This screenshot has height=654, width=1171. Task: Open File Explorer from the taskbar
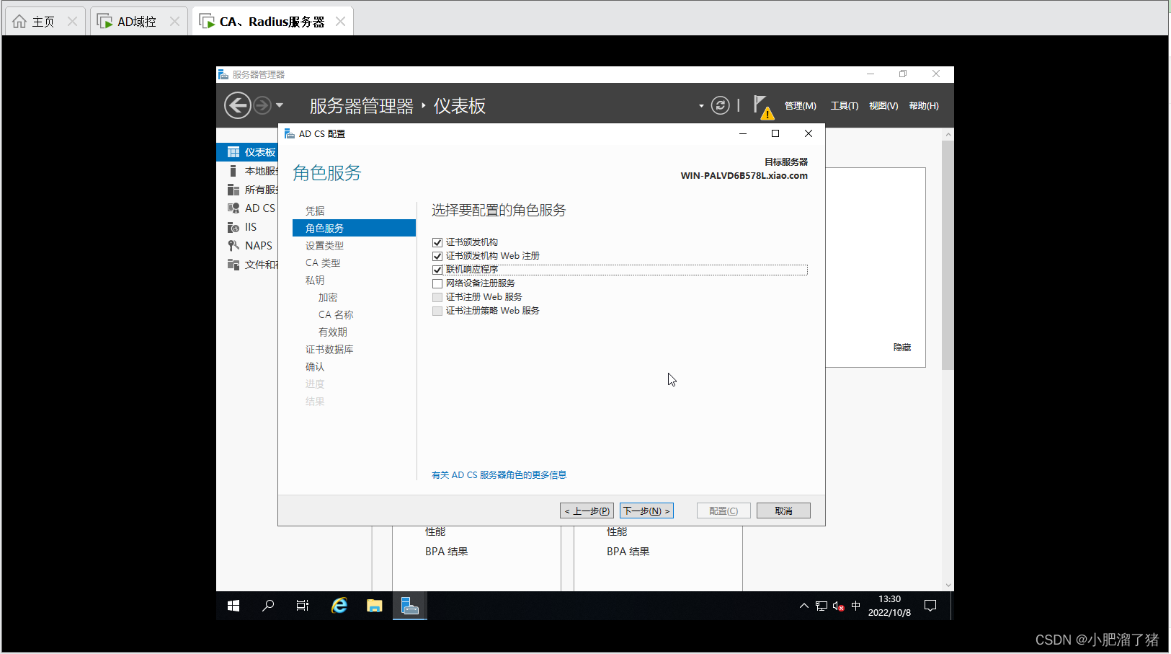click(x=374, y=606)
